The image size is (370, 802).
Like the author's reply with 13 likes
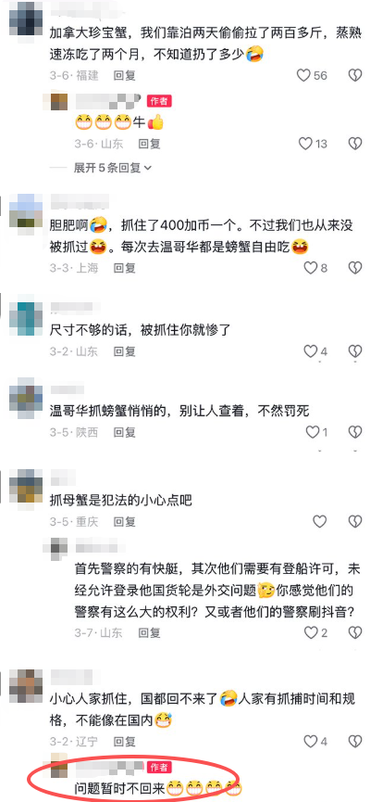pos(305,144)
